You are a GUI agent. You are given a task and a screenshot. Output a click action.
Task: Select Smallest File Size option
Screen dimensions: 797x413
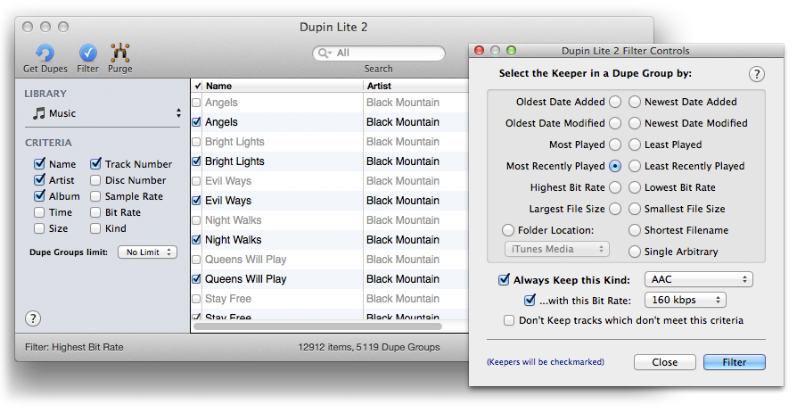[x=635, y=209]
